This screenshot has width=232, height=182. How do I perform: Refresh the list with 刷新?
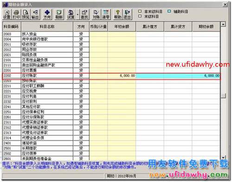59,14
